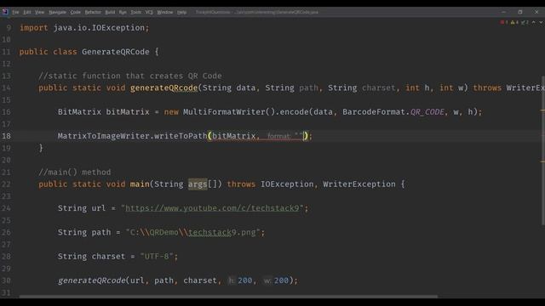Click the IntelliJ IDEA application icon
The image size is (545, 306).
(5, 11)
